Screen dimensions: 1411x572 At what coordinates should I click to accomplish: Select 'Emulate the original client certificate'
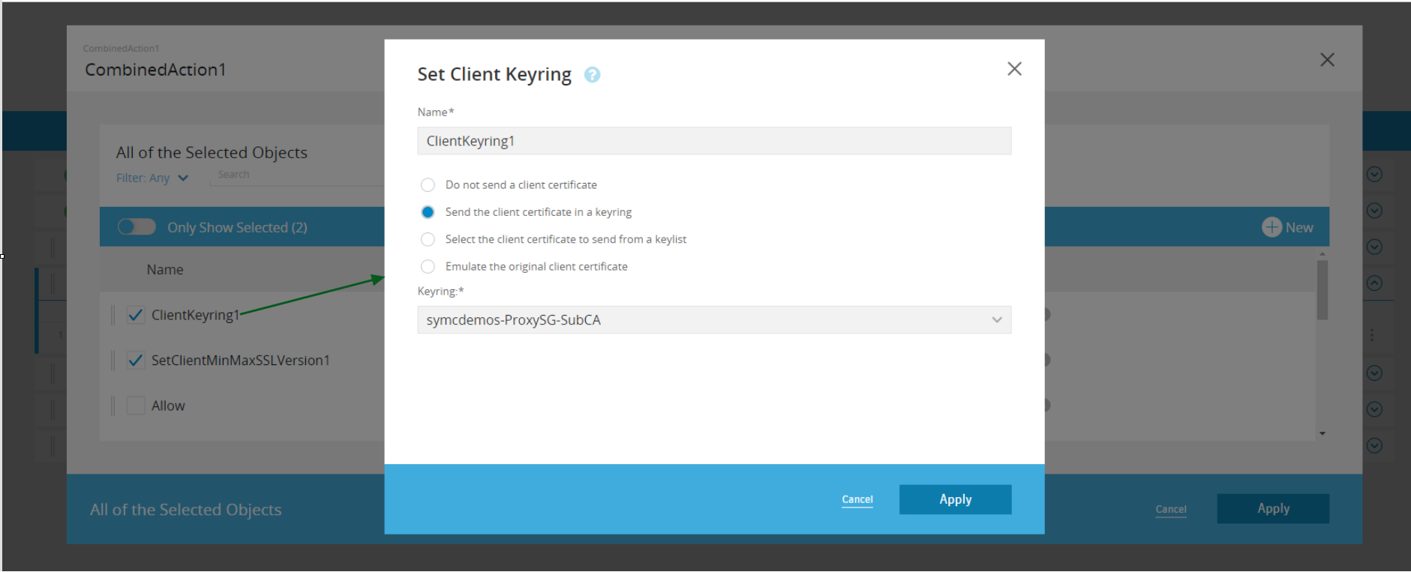click(428, 266)
